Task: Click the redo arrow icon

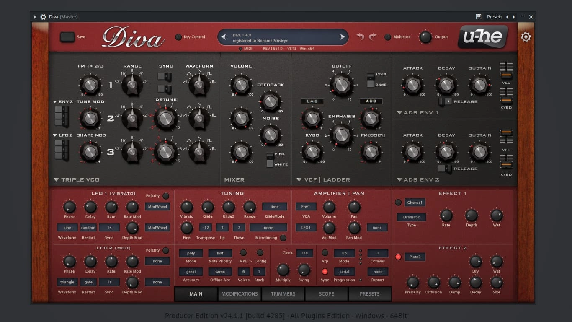Action: pos(373,37)
